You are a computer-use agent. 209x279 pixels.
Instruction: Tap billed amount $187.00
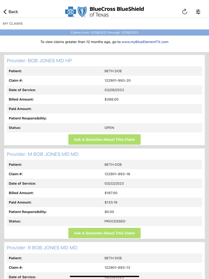[111, 193]
